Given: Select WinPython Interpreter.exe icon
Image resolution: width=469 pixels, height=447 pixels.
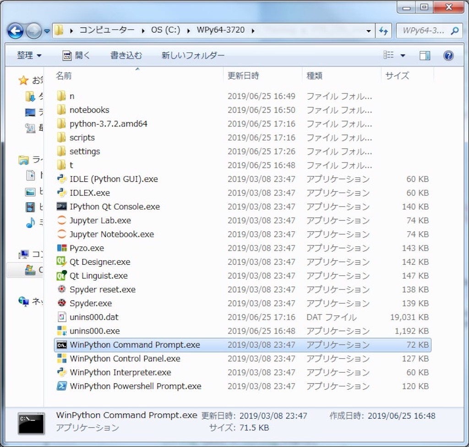Looking at the screenshot, I should 61,372.
